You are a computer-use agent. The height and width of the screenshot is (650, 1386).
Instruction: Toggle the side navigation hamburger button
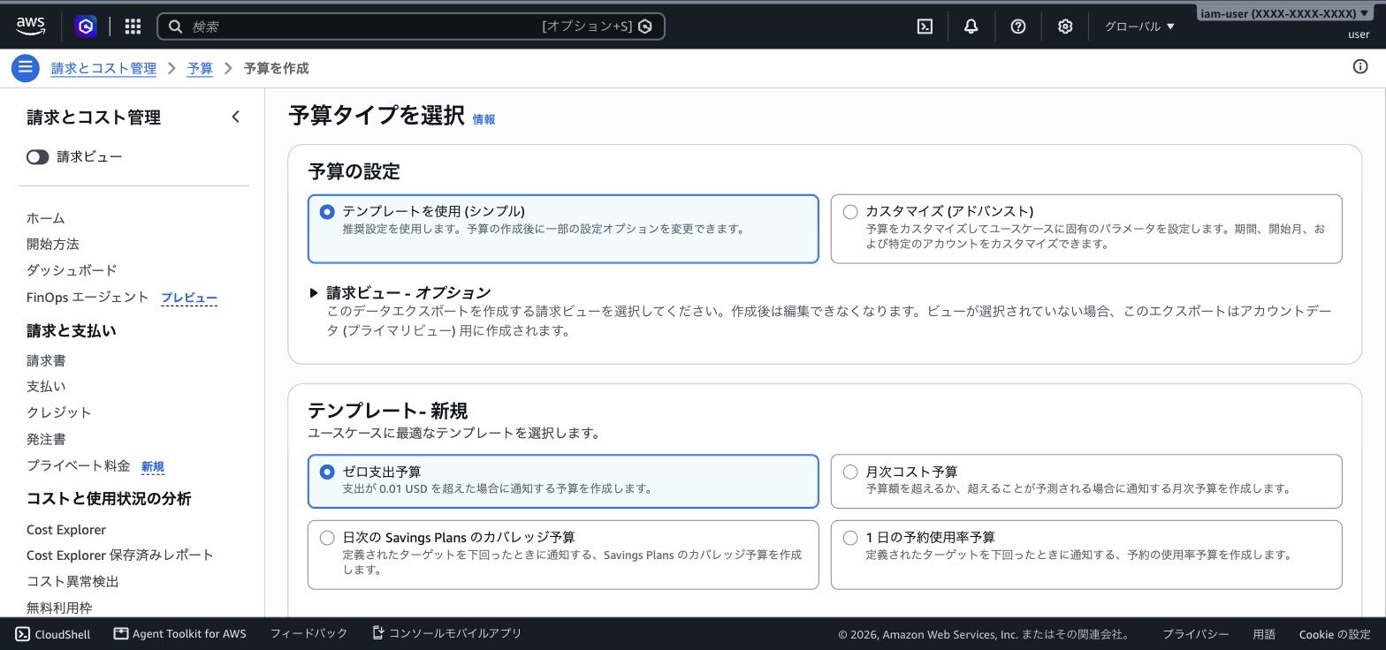coord(25,68)
